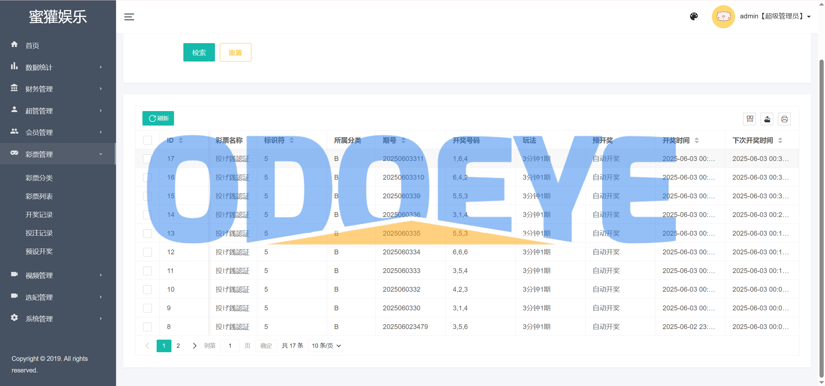The image size is (825, 386).
Task: Click the 检索 search button
Action: pos(199,52)
